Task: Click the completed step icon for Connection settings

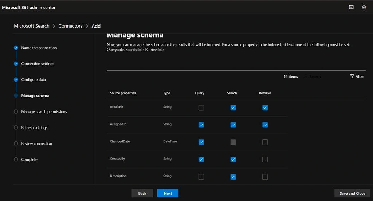Action: (x=16, y=63)
